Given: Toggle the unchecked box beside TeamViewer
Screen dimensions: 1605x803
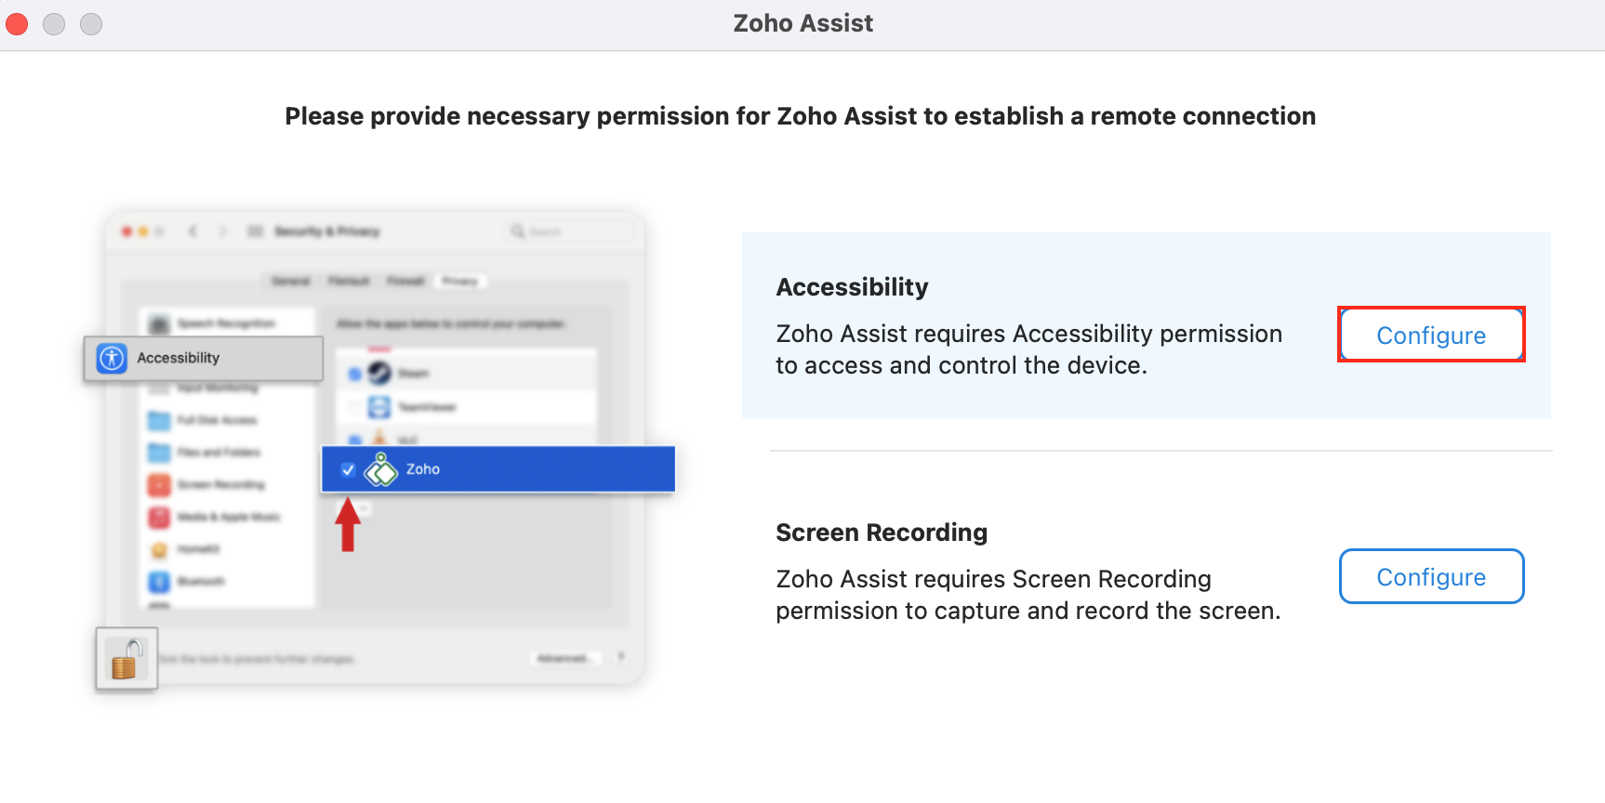Looking at the screenshot, I should [354, 407].
